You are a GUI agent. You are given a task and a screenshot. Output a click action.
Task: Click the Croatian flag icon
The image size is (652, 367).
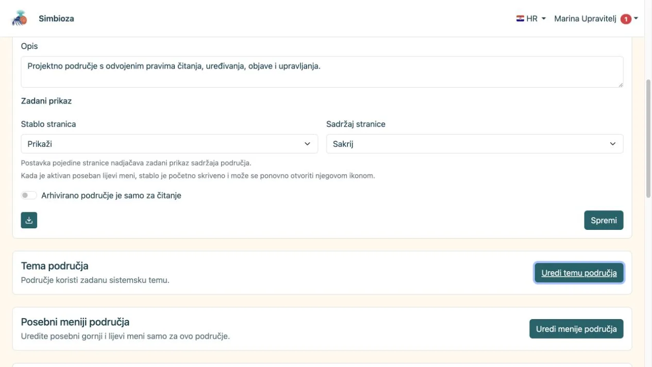(520, 19)
